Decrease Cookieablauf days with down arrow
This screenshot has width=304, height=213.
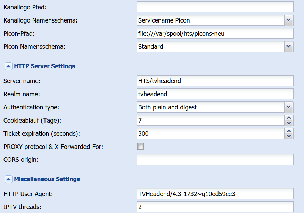[x=289, y=123]
